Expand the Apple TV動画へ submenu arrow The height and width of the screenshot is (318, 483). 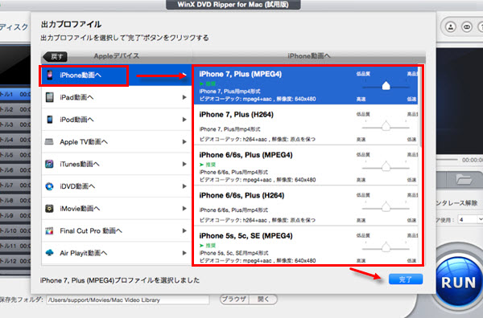pyautogui.click(x=184, y=141)
